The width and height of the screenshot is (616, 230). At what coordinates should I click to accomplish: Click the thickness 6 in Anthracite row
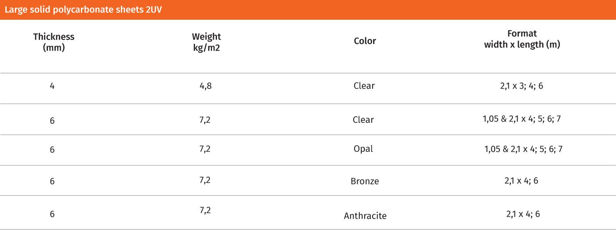click(x=52, y=214)
